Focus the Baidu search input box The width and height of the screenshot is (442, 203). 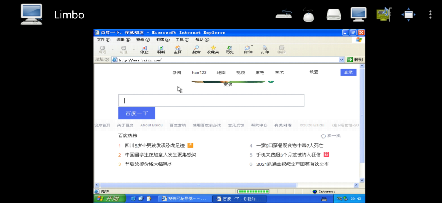tap(212, 101)
